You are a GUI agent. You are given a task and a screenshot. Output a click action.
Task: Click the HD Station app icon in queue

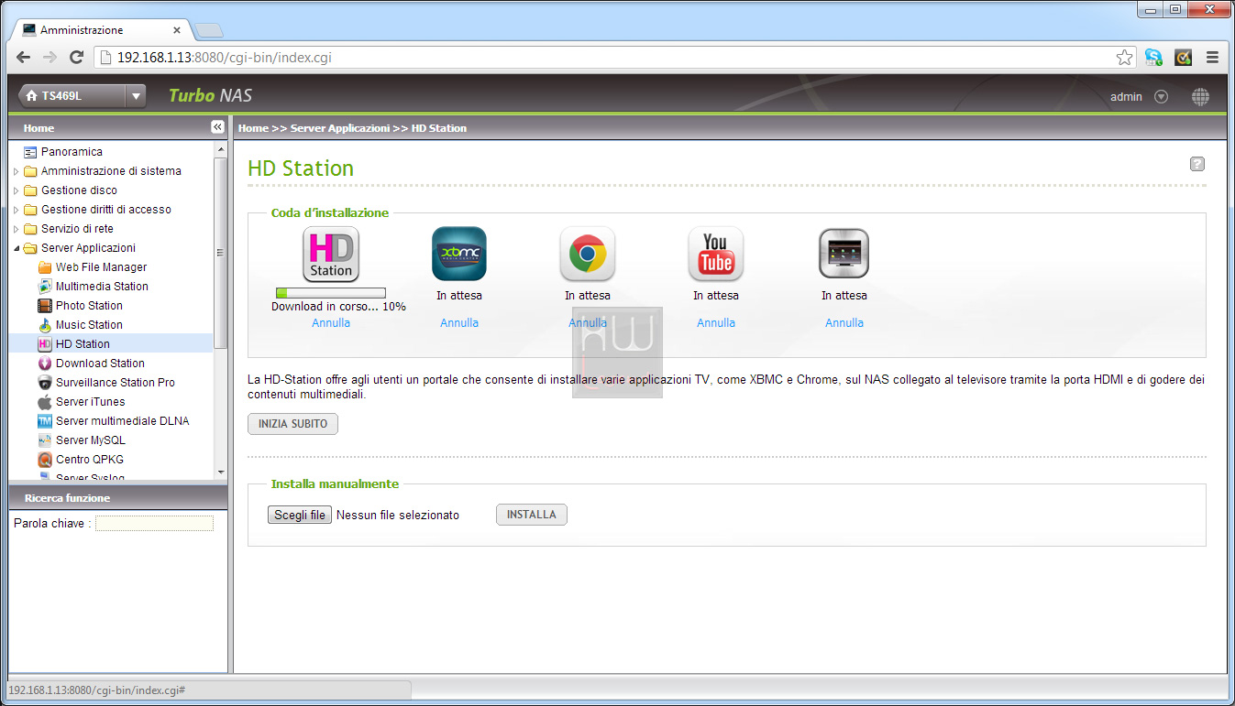(331, 254)
